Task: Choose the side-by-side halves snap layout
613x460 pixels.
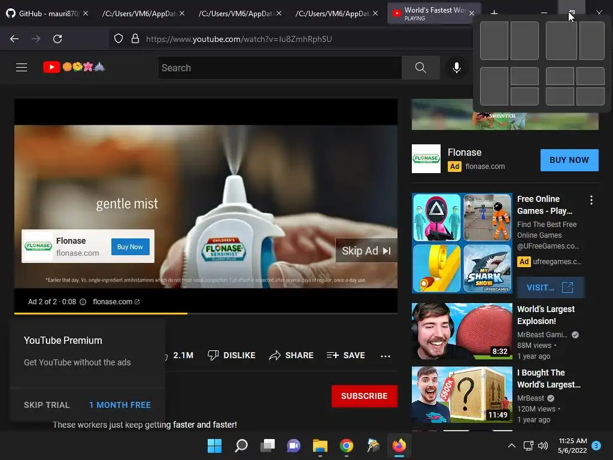Action: click(x=509, y=41)
